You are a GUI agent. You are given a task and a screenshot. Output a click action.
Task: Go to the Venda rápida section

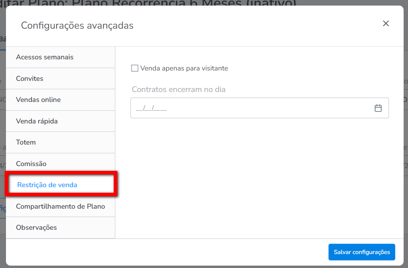tap(37, 121)
